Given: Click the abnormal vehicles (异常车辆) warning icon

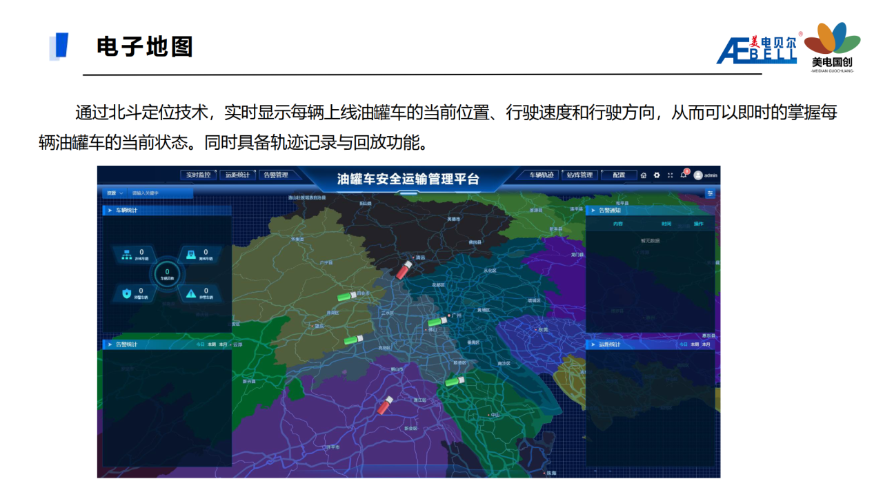Looking at the screenshot, I should (x=190, y=293).
